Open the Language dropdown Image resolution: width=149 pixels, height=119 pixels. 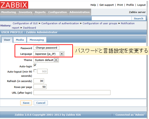[x=49, y=54]
